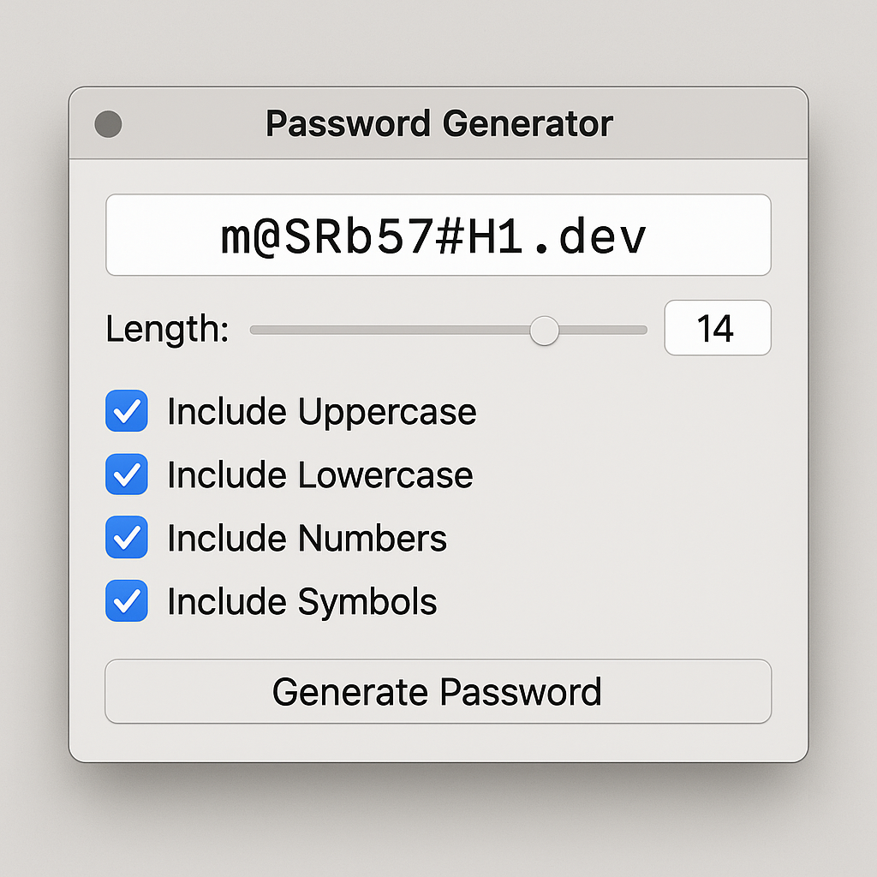
Task: Uncheck the Include Uppercase checkbox
Action: click(127, 412)
